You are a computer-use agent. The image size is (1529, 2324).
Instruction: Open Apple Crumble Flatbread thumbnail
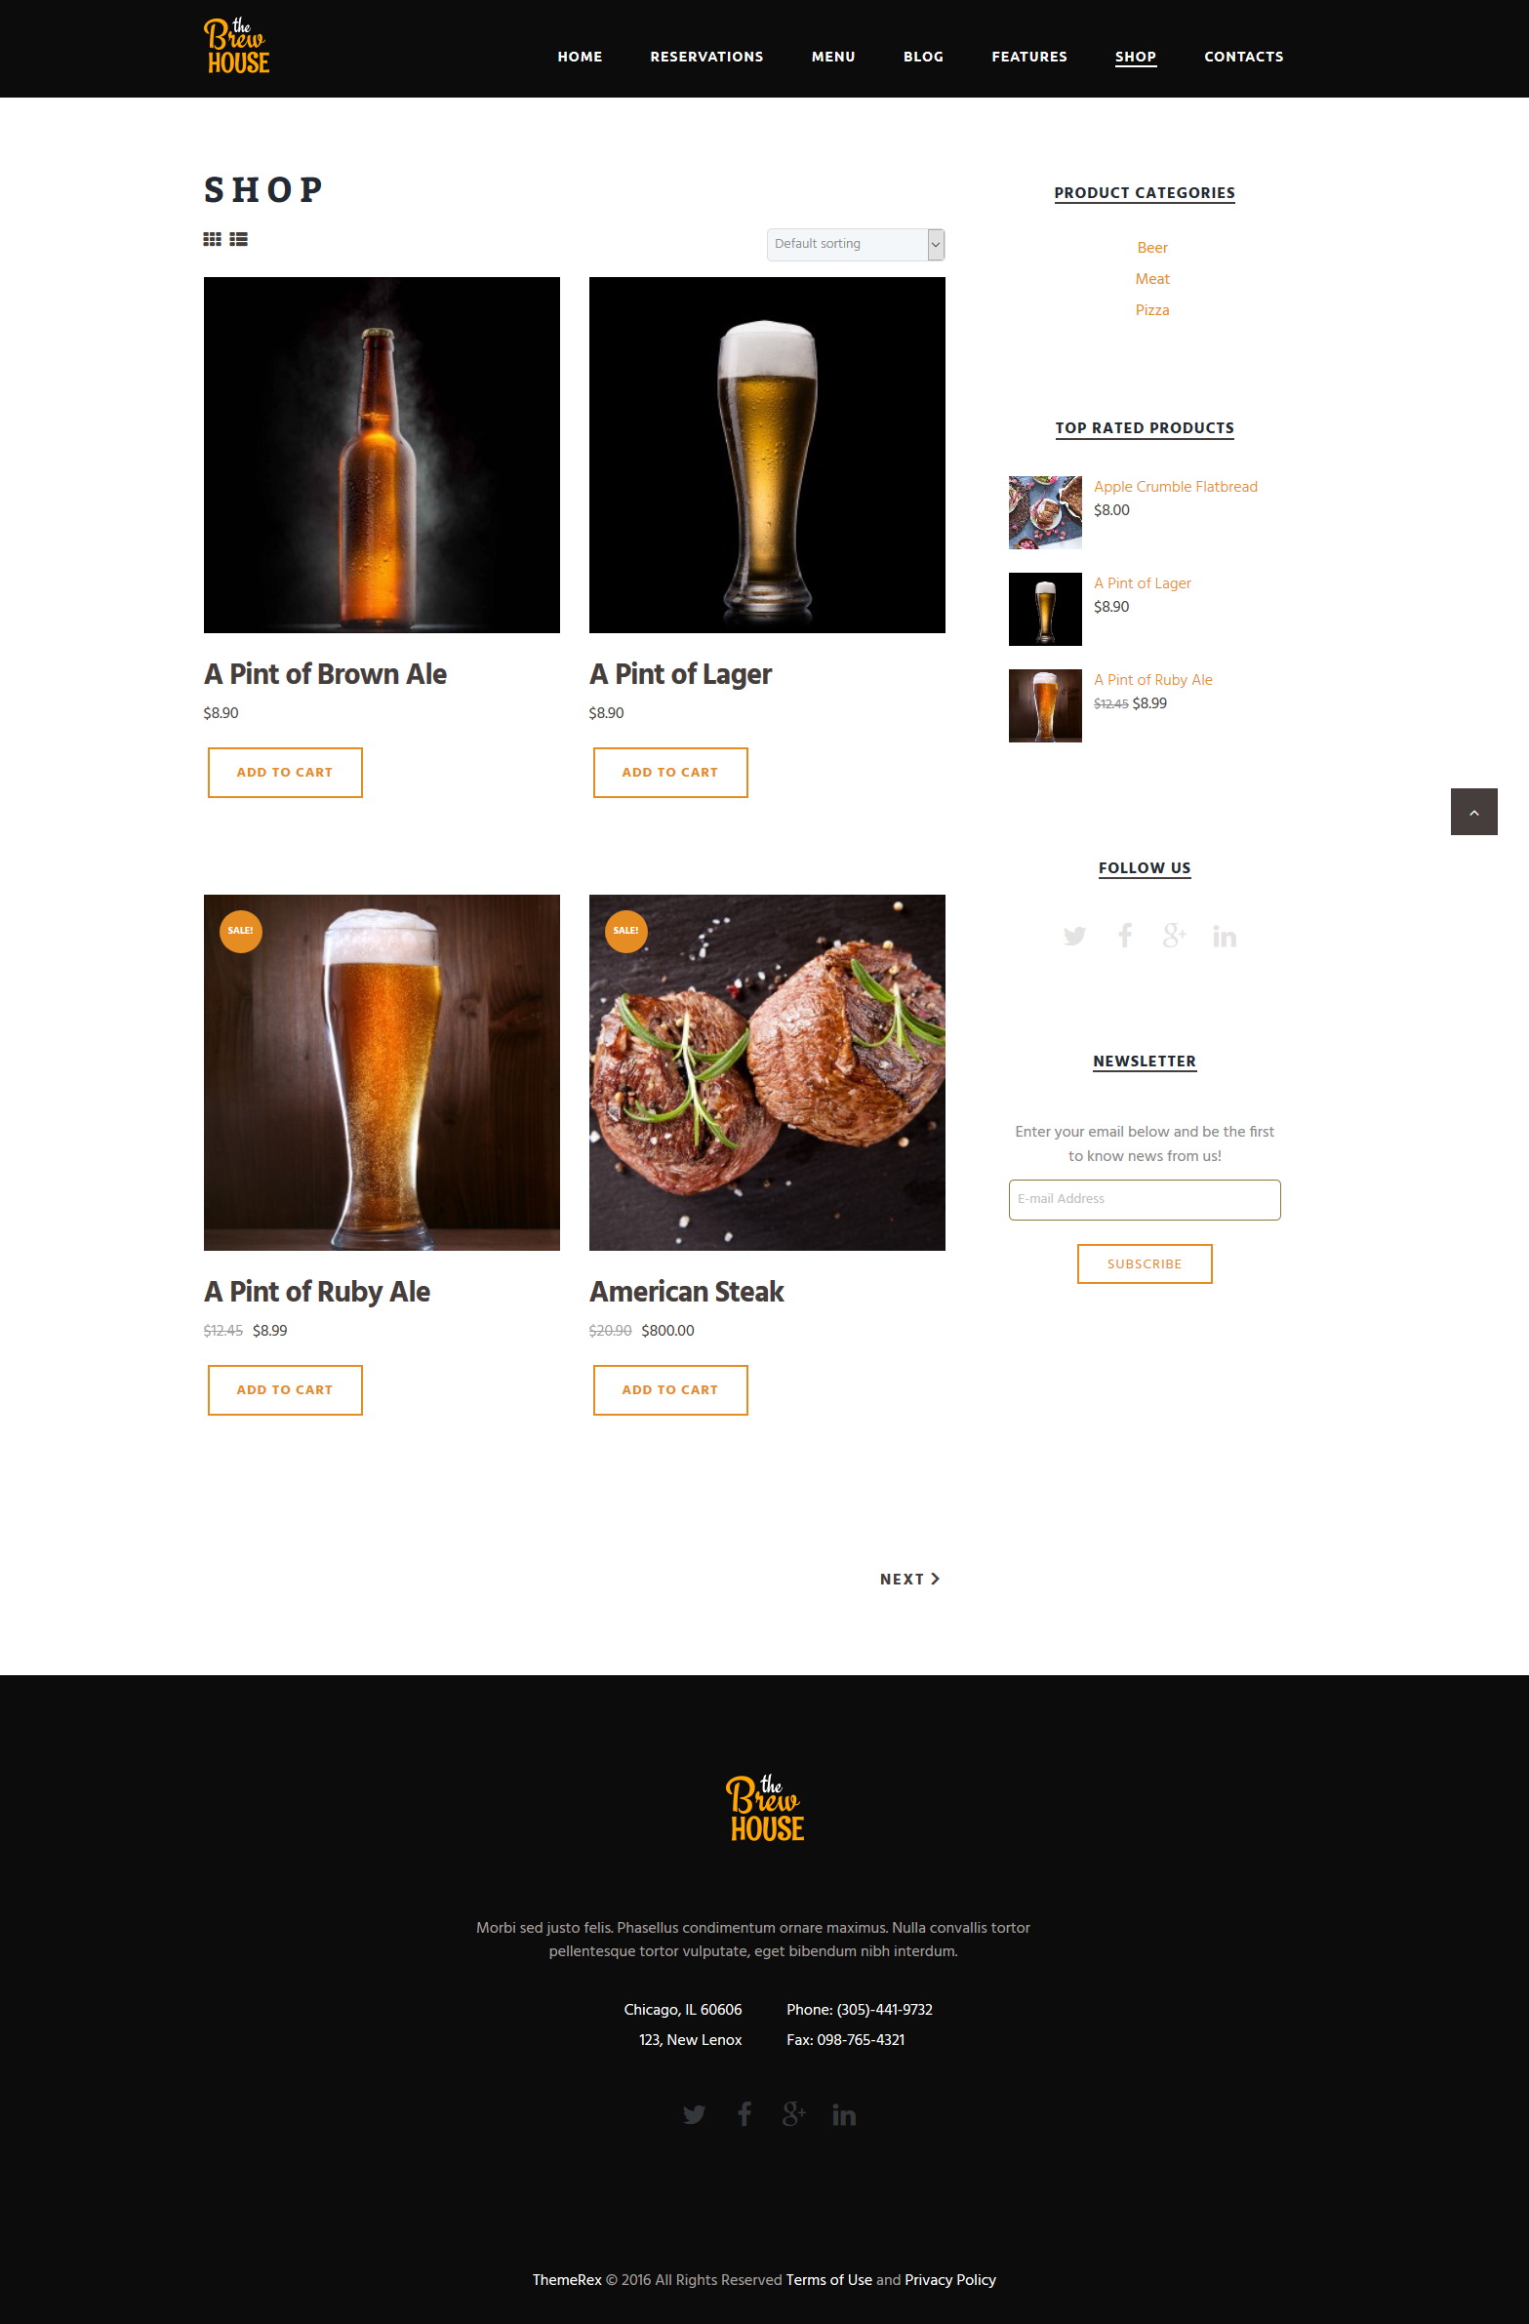coord(1045,512)
